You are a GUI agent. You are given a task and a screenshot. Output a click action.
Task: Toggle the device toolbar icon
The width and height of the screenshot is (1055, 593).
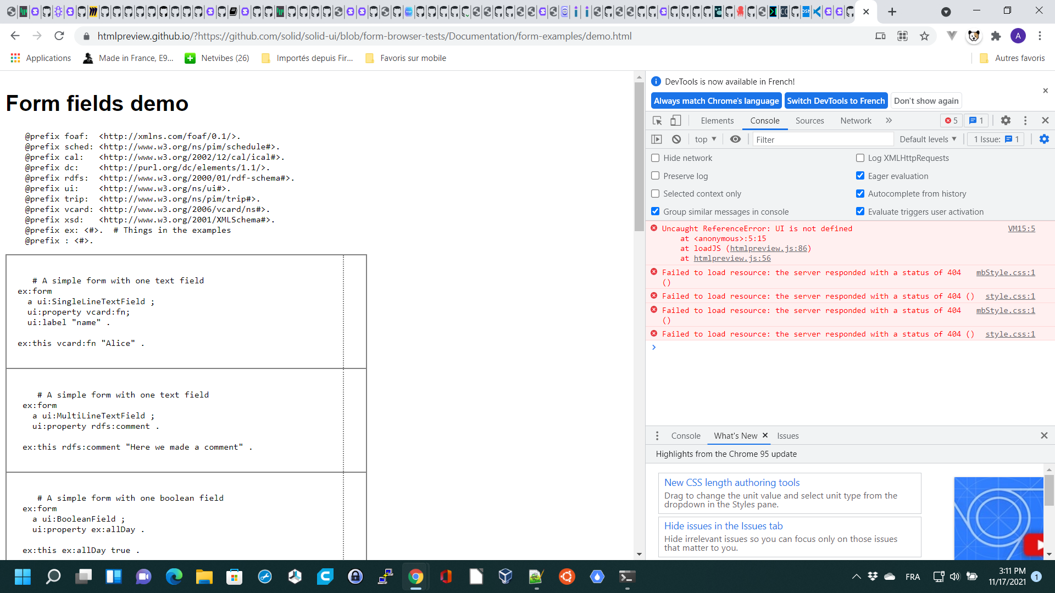[x=676, y=121]
